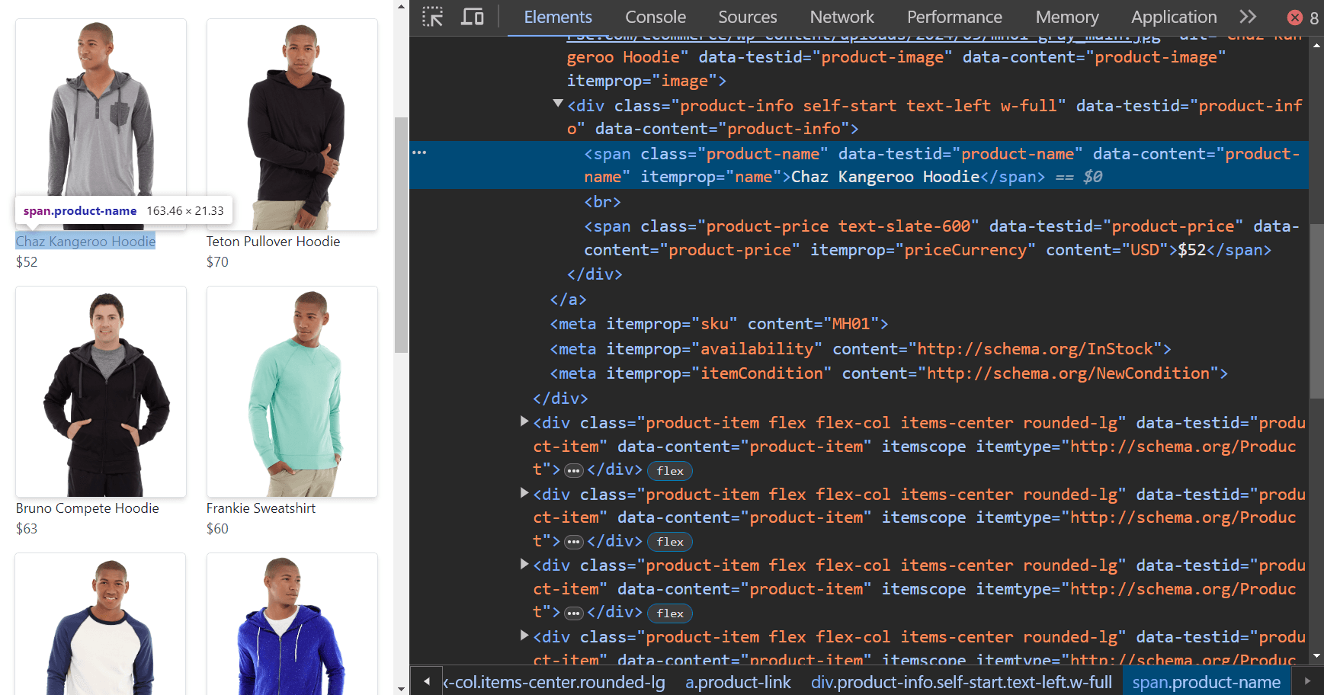The image size is (1324, 695).
Task: Click the Bruno Compete Hoodie image
Action: (x=101, y=392)
